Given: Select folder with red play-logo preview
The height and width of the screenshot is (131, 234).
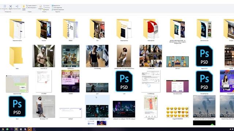Looking at the screenshot, I should [151, 29].
